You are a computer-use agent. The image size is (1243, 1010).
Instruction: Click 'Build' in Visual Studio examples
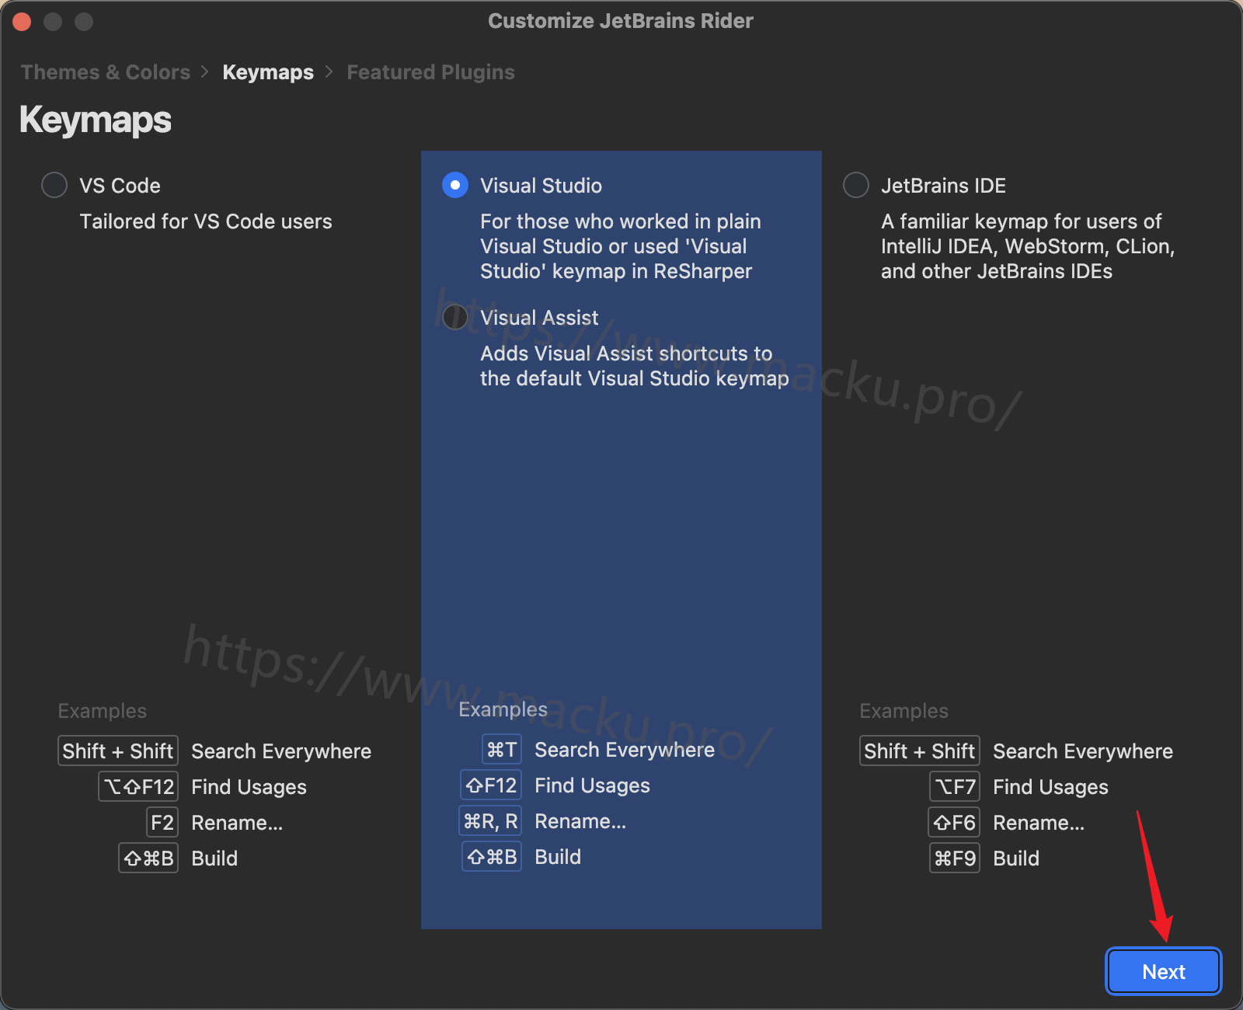pos(558,857)
